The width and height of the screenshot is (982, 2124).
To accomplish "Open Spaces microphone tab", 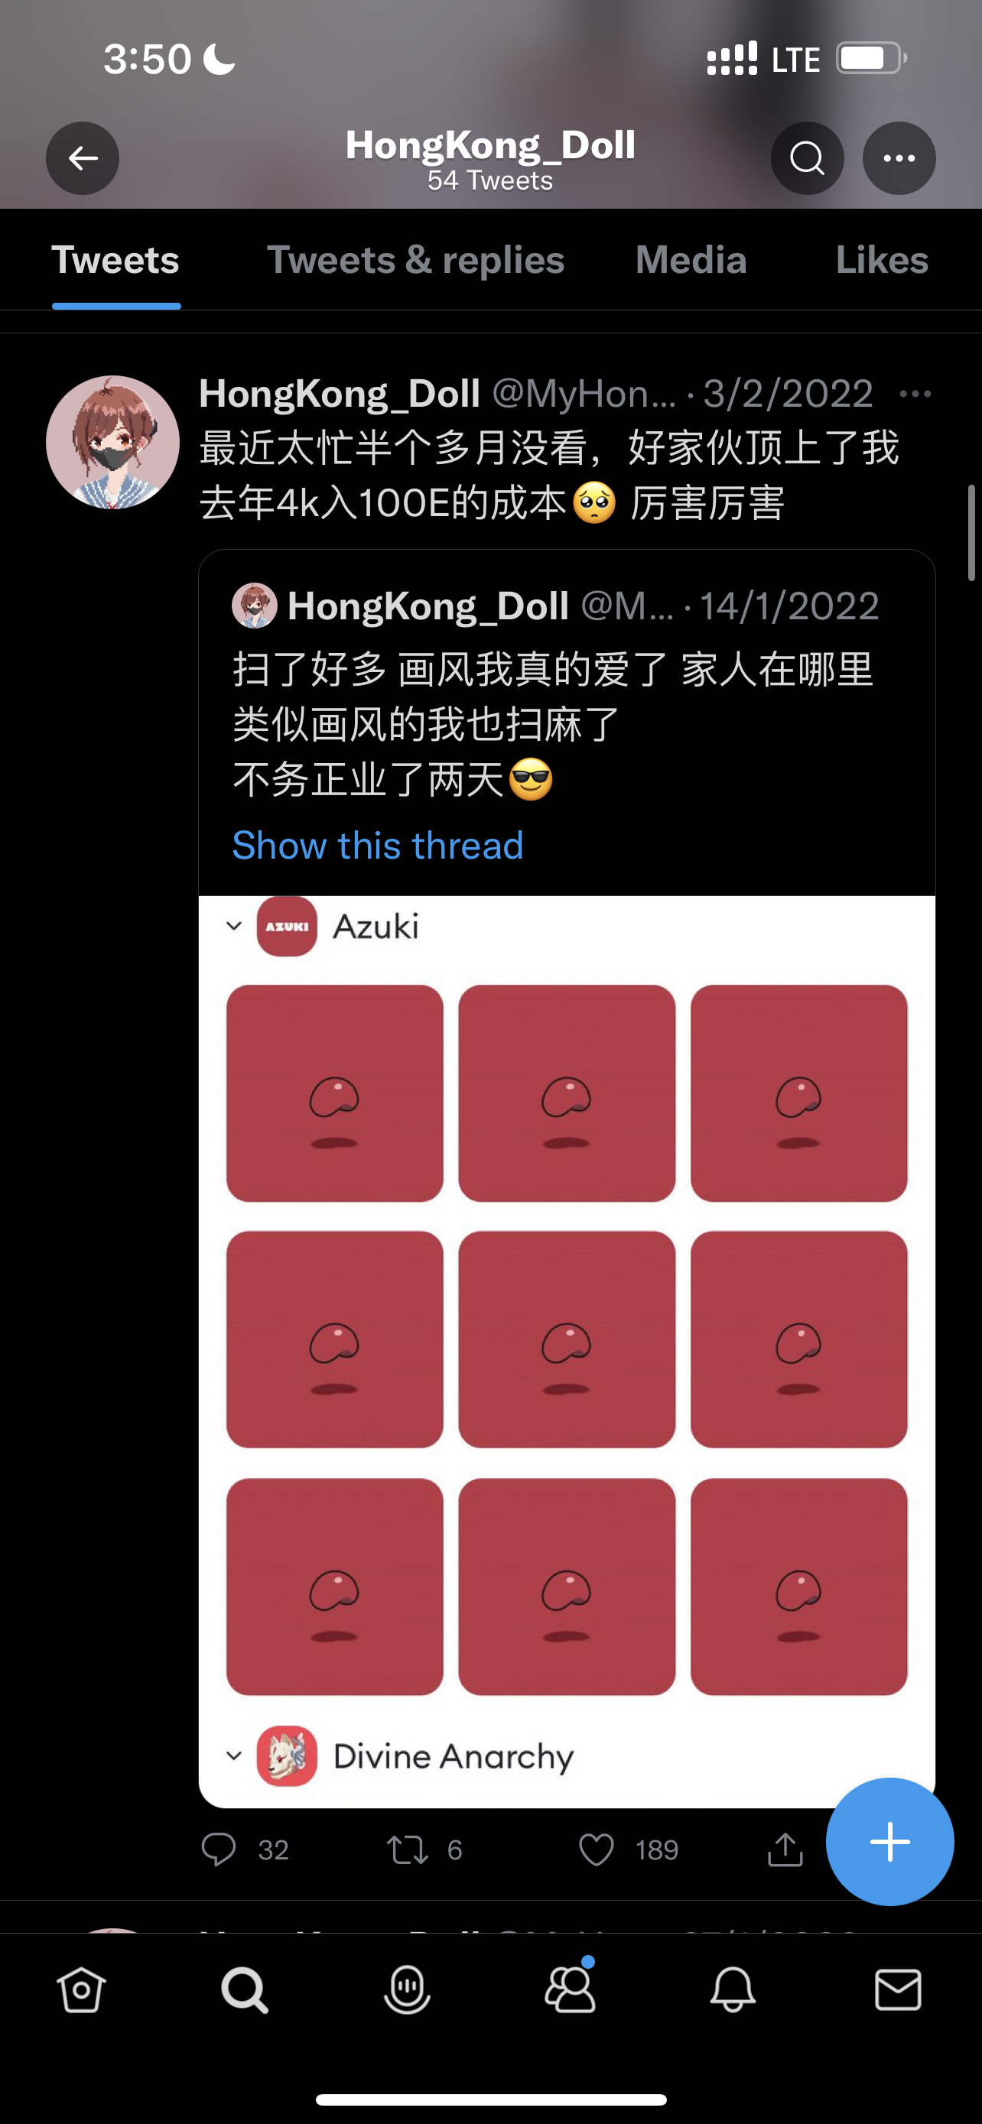I will 408,1989.
